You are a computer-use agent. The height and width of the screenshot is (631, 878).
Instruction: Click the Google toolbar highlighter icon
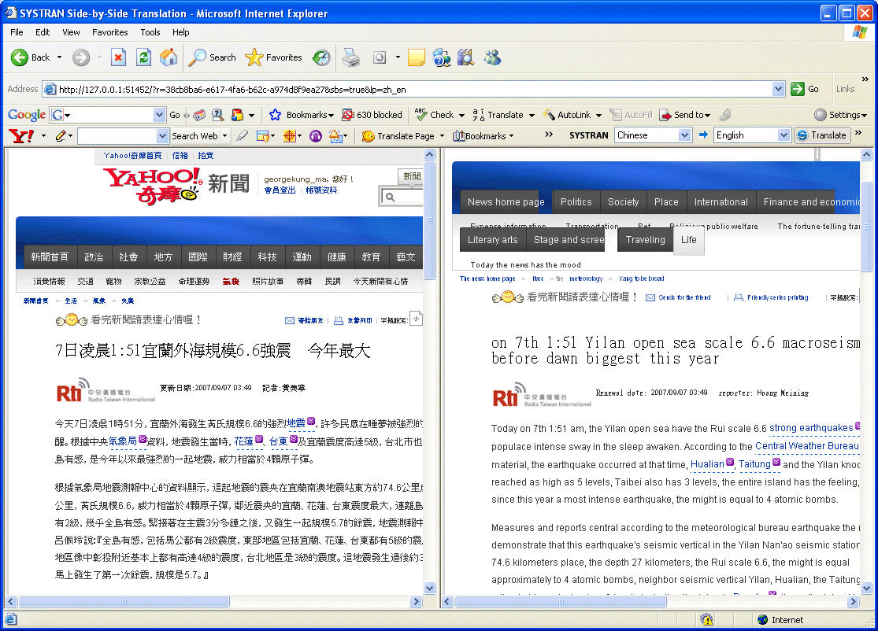[x=725, y=115]
